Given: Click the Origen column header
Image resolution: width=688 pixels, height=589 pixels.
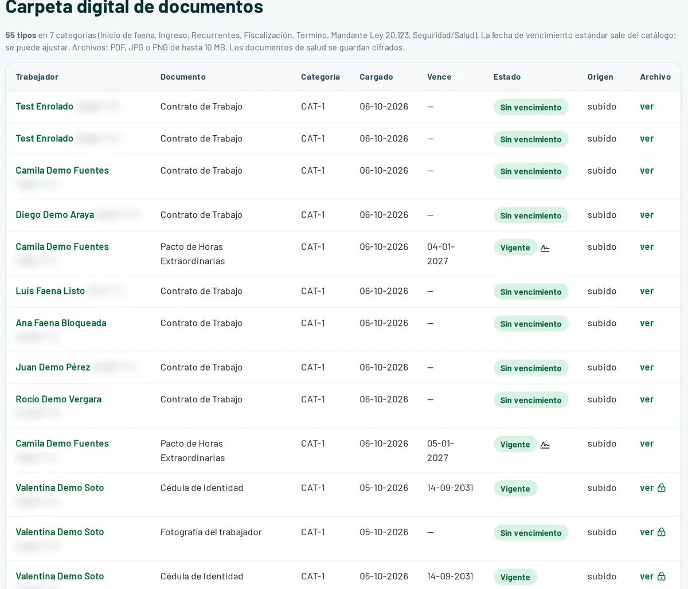Looking at the screenshot, I should pyautogui.click(x=600, y=77).
